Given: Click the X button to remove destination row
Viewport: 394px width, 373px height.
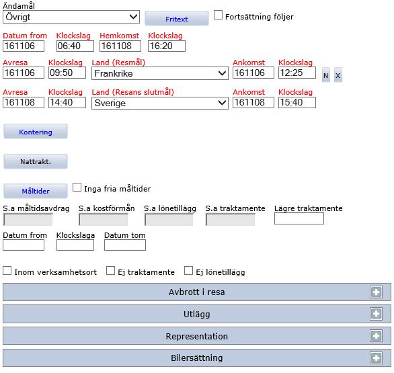Looking at the screenshot, I should click(338, 75).
